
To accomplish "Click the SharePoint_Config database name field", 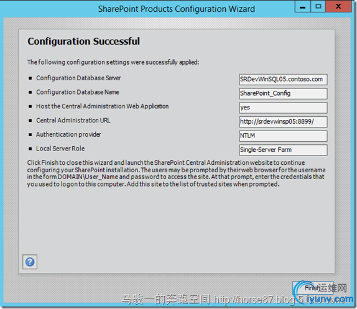I will (283, 93).
